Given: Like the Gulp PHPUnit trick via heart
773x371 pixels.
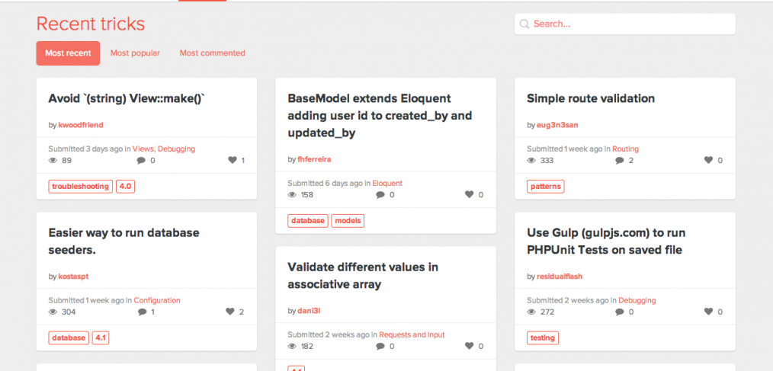Looking at the screenshot, I should [708, 312].
